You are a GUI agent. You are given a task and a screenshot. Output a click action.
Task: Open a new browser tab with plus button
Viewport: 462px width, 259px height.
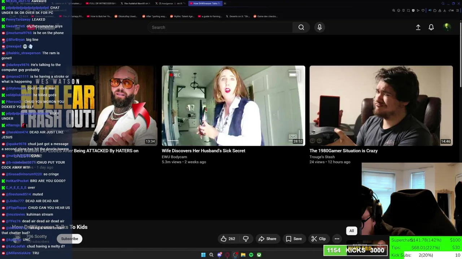pos(225,3)
